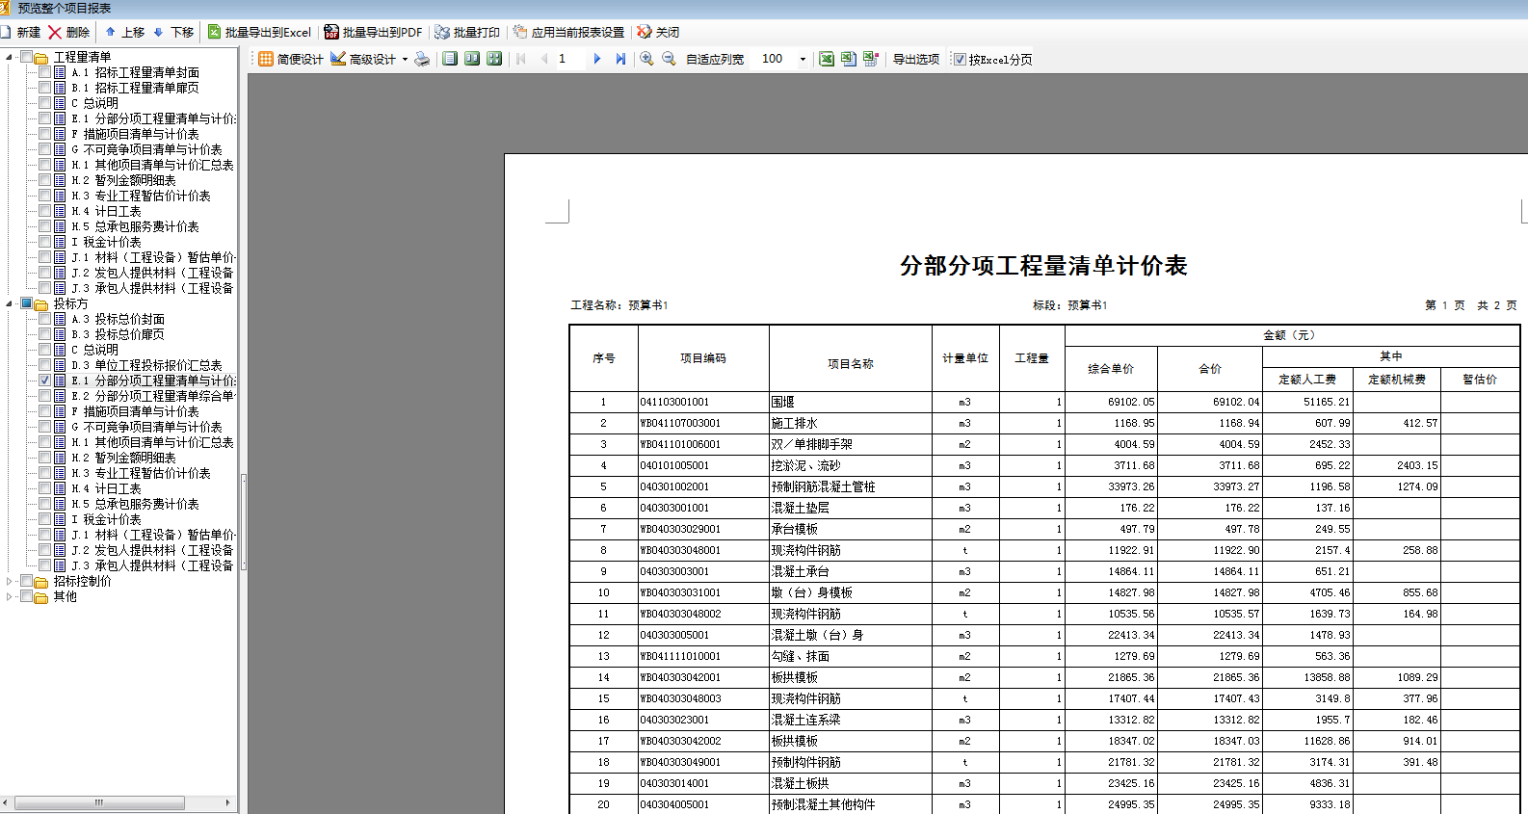Go to first page icon

(x=521, y=59)
